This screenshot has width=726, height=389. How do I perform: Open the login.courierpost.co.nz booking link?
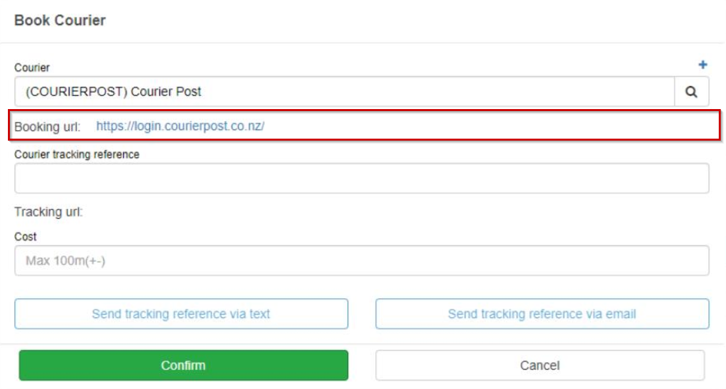point(180,126)
